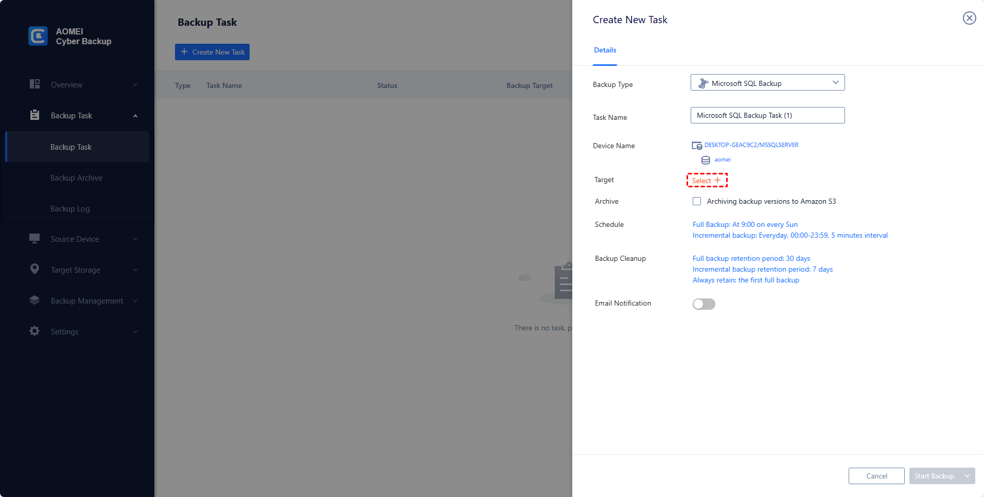Click the aomei database icon

pyautogui.click(x=706, y=160)
